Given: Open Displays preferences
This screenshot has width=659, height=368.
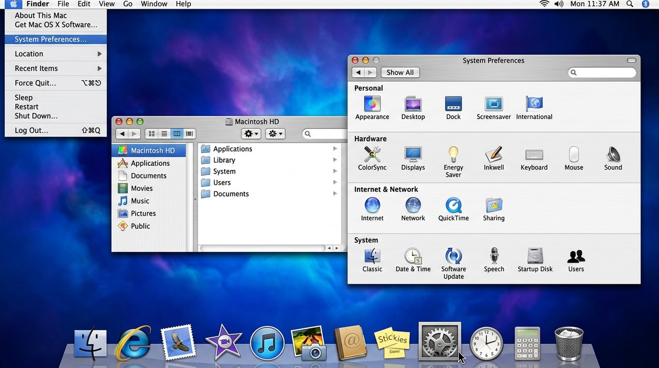Looking at the screenshot, I should point(412,155).
